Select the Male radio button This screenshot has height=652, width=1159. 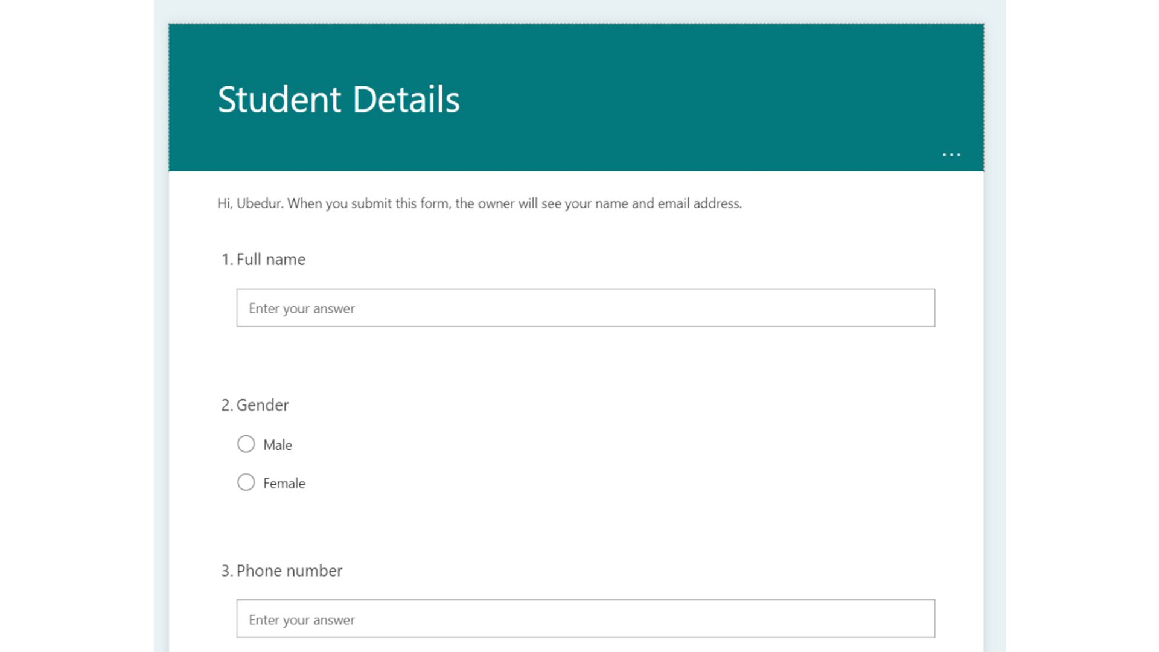coord(246,444)
